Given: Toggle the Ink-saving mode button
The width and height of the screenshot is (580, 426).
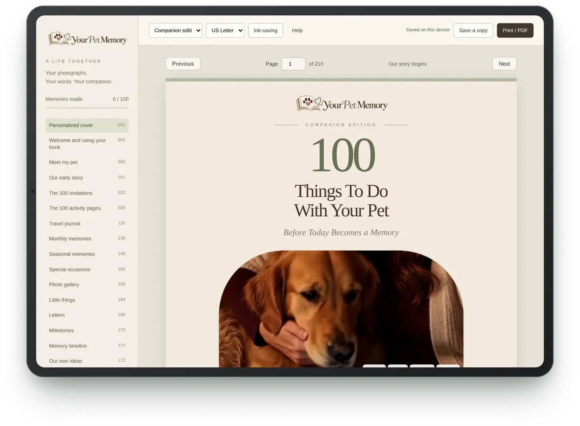Looking at the screenshot, I should [266, 30].
